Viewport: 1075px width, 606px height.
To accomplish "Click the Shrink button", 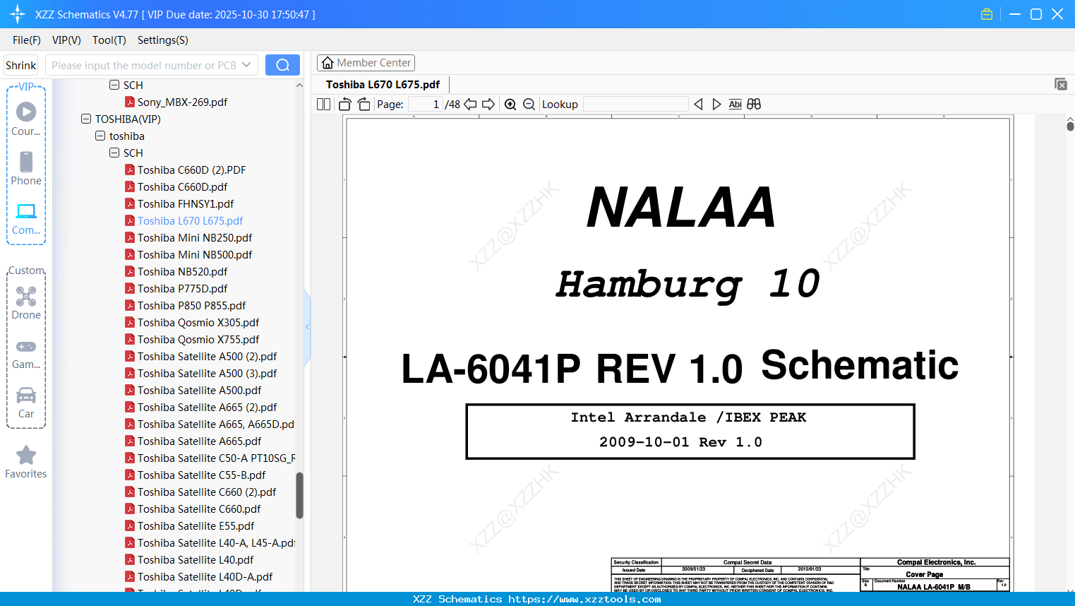I will (21, 65).
